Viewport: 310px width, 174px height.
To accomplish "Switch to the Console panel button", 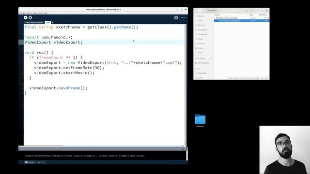I will (x=30, y=162).
